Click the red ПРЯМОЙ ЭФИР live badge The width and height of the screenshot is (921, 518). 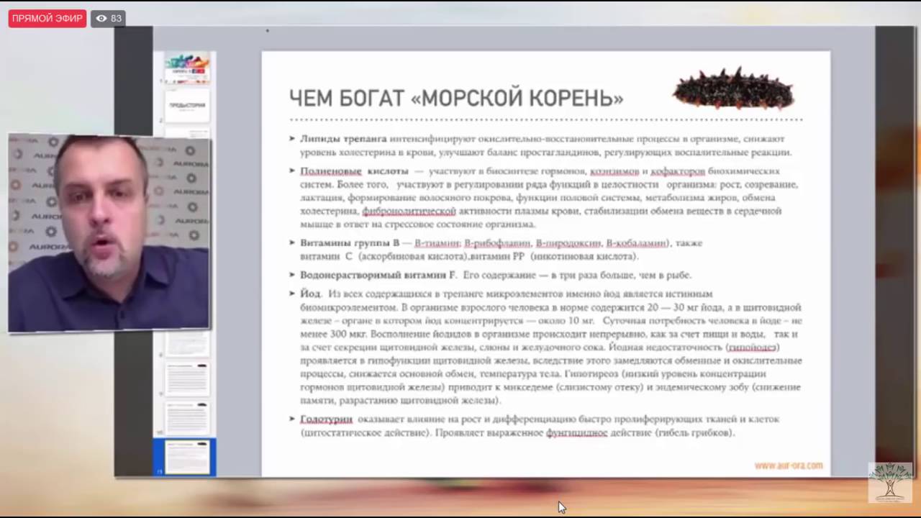tap(47, 19)
